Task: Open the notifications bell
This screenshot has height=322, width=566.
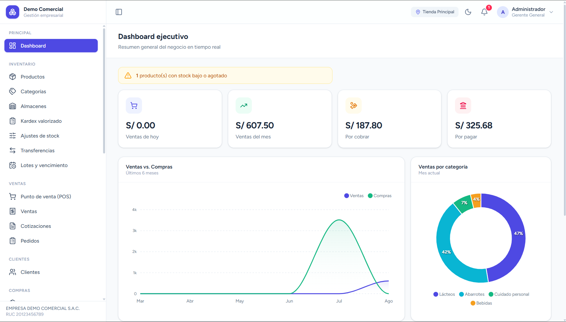Action: point(484,12)
